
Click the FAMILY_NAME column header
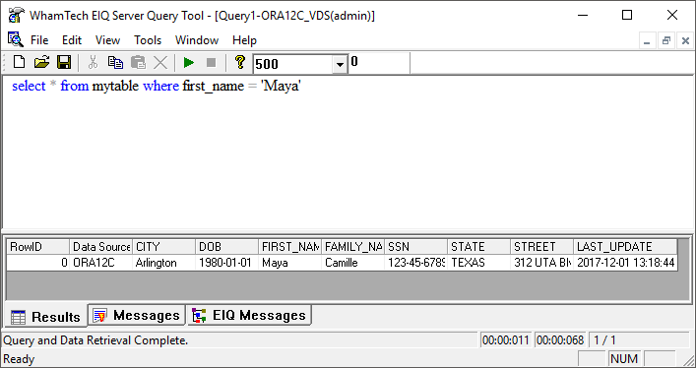[x=352, y=247]
